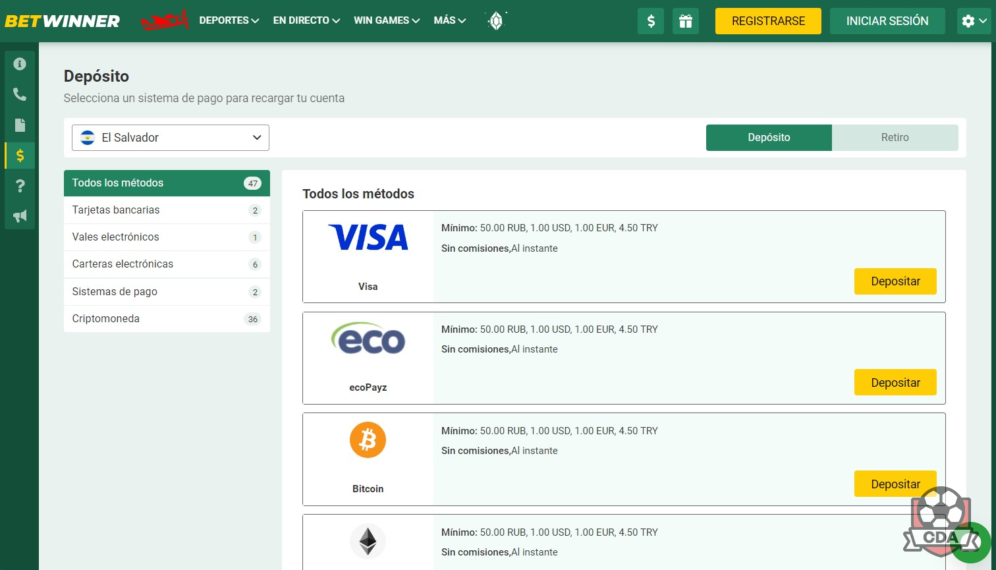Click 'Selecciona un sistema de pago' subtitle
The height and width of the screenshot is (570, 996).
click(204, 98)
